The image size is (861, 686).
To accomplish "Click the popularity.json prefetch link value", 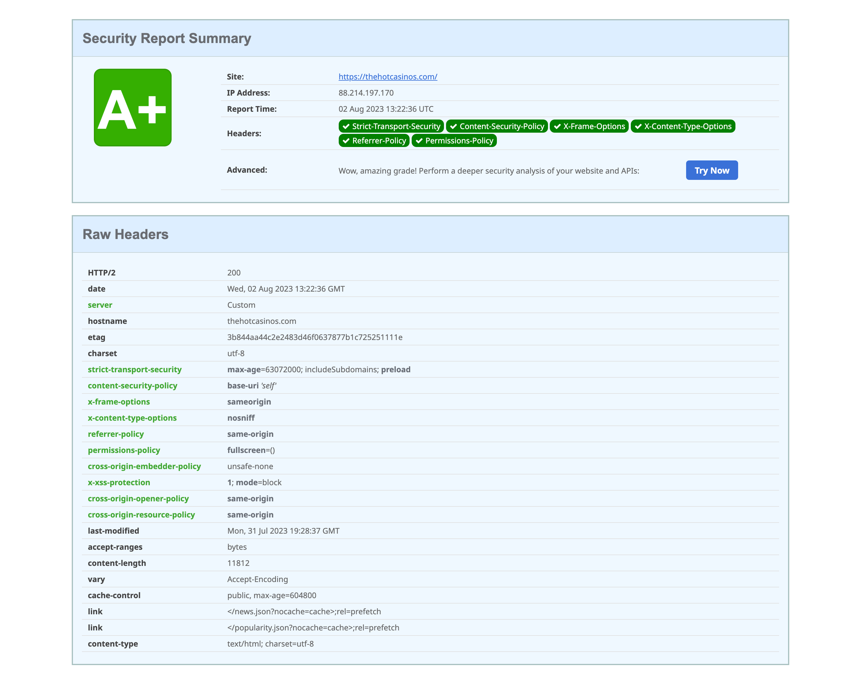I will tap(313, 628).
